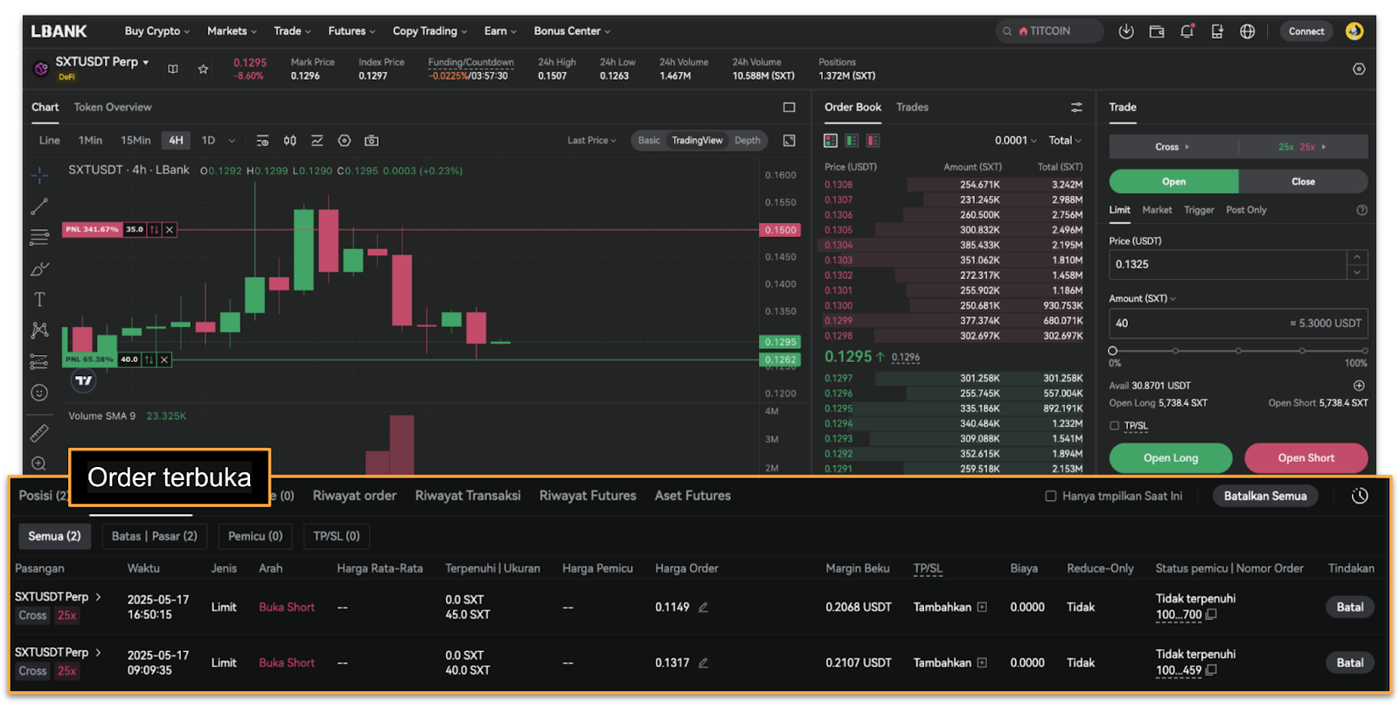1399x704 pixels.
Task: Open the Riwayat order tab
Action: click(x=355, y=496)
